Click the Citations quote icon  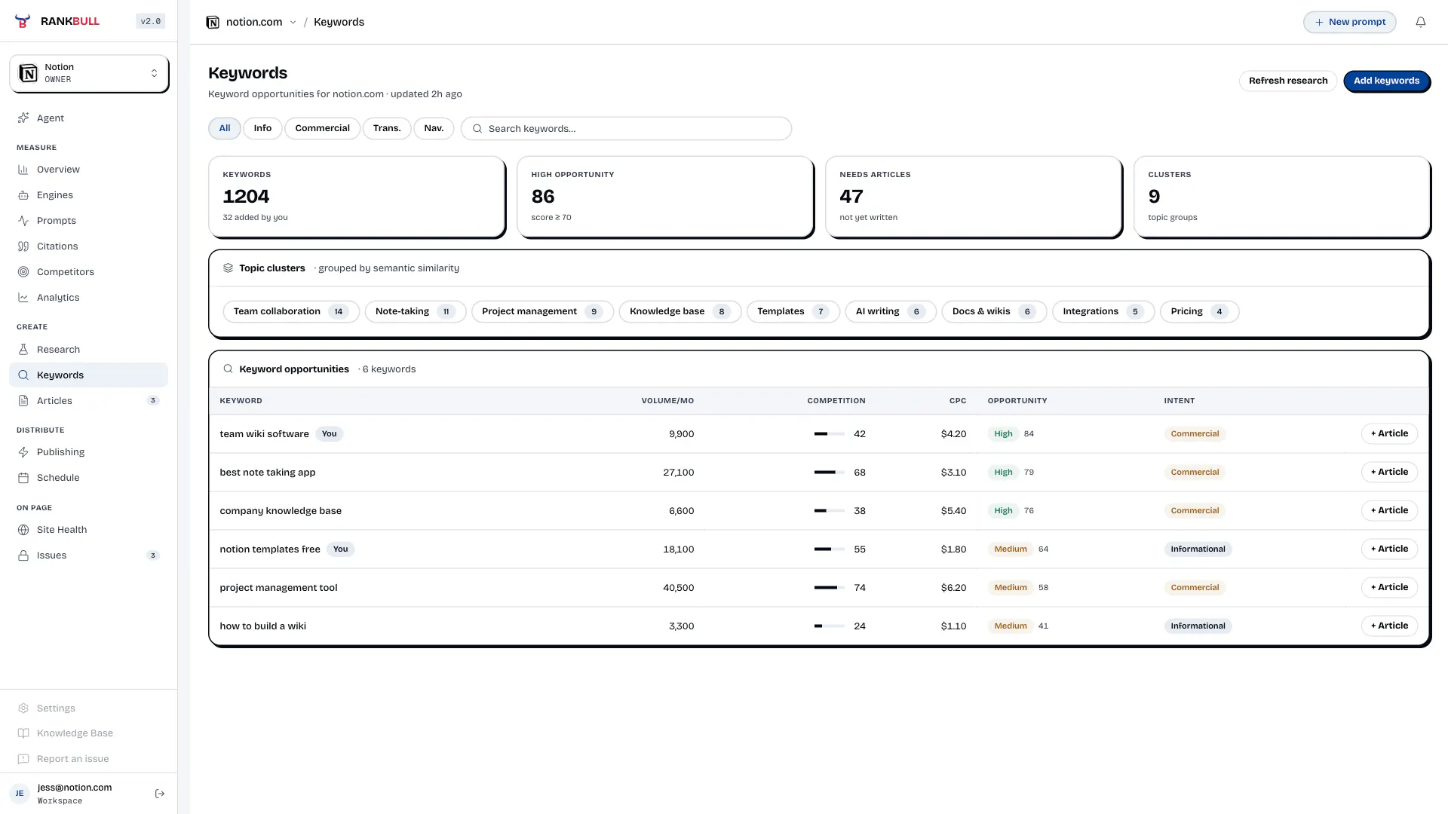coord(23,246)
